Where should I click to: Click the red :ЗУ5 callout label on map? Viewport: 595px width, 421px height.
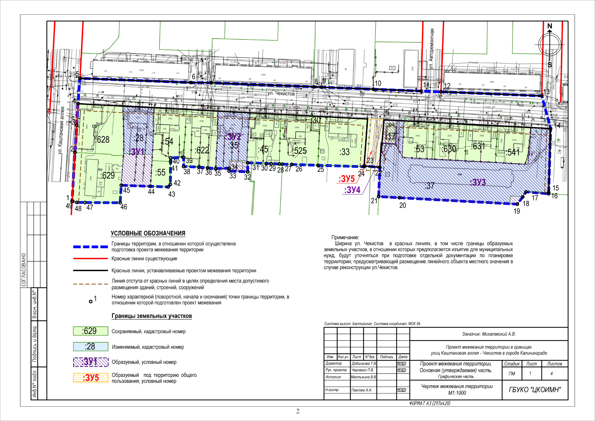[x=346, y=179]
